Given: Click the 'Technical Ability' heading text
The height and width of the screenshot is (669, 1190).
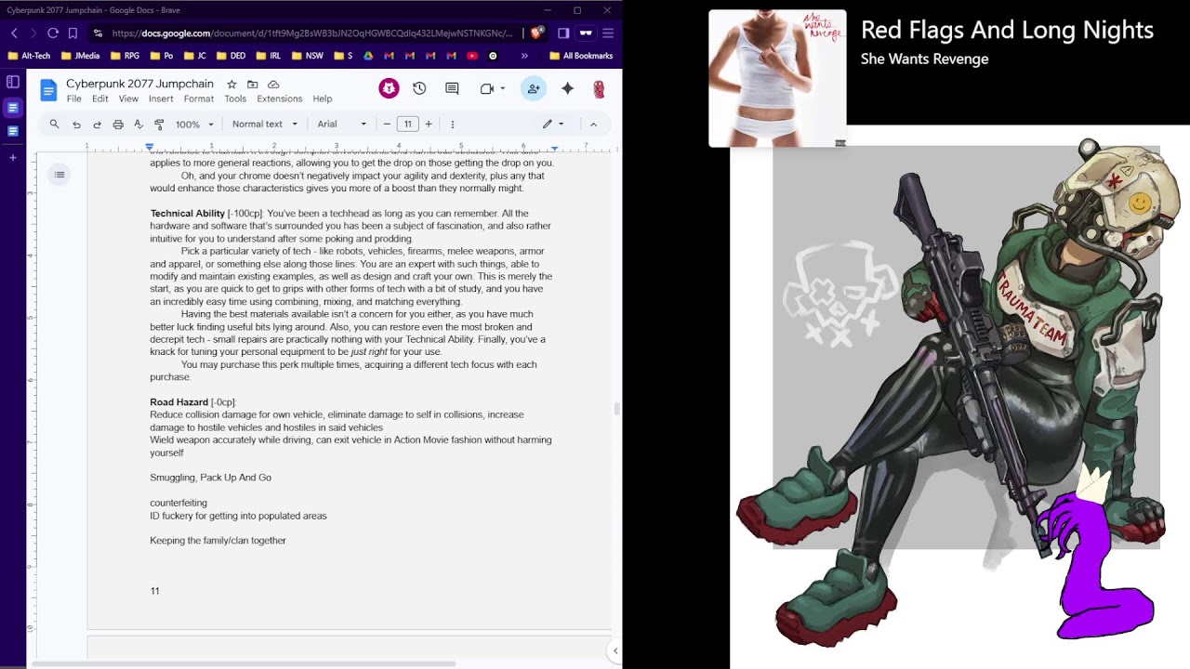Looking at the screenshot, I should pos(188,214).
